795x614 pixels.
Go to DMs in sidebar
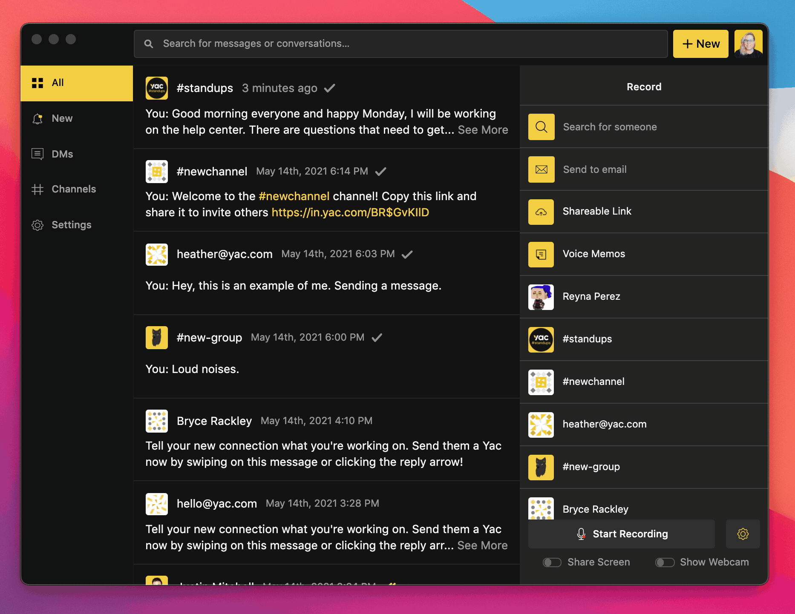(x=77, y=154)
